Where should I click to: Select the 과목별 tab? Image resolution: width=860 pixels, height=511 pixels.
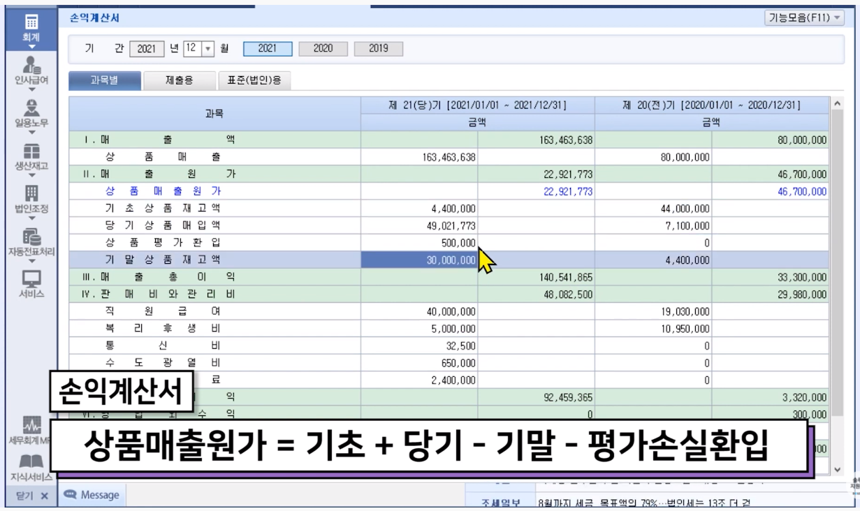pos(104,80)
